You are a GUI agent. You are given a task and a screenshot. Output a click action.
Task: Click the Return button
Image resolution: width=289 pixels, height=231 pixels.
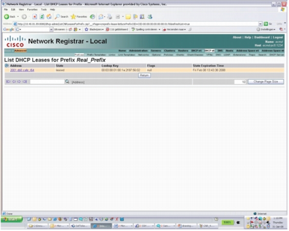pyautogui.click(x=144, y=75)
